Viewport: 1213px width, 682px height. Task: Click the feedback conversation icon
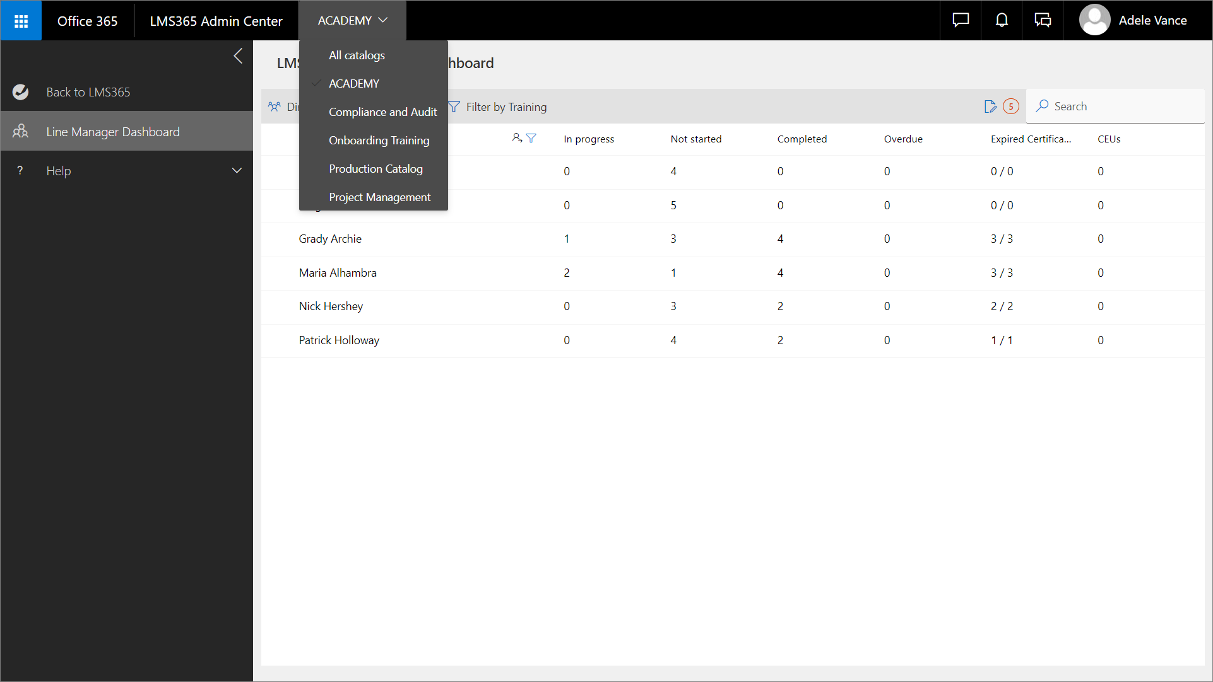[x=1043, y=21]
